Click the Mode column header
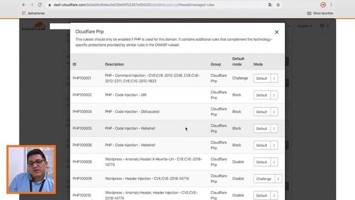Viewport: 355px width, 200px height. pyautogui.click(x=258, y=64)
